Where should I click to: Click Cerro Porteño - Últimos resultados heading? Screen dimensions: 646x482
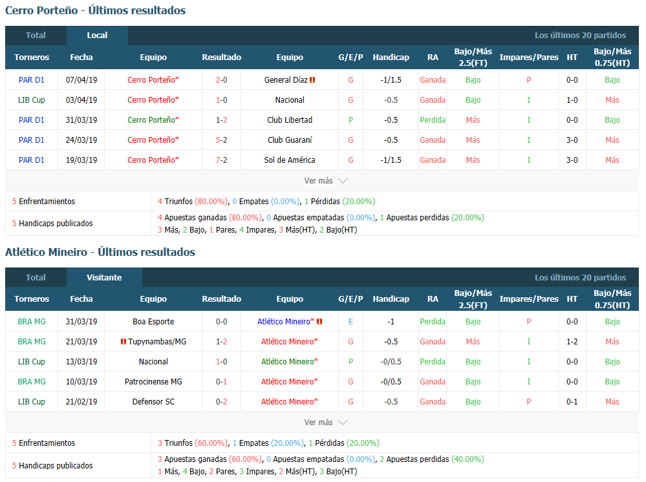tap(96, 10)
